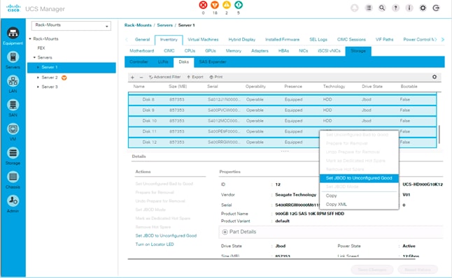Click the critical faults red icon

pos(203,5)
